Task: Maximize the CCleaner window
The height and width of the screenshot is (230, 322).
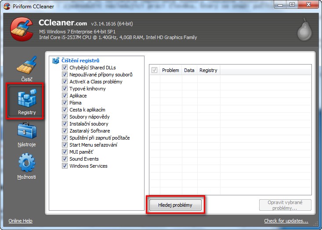Action: coord(292,5)
